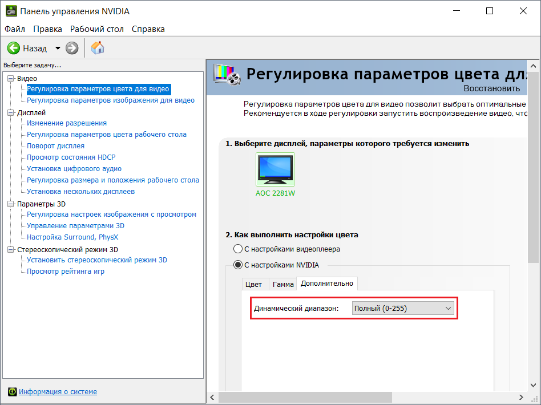Click the vertical scrollbar up arrow
The width and height of the screenshot is (541, 405).
[533, 66]
